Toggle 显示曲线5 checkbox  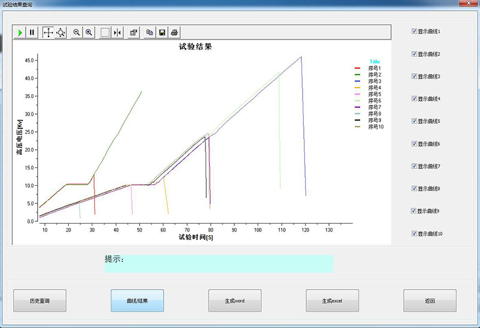click(414, 121)
